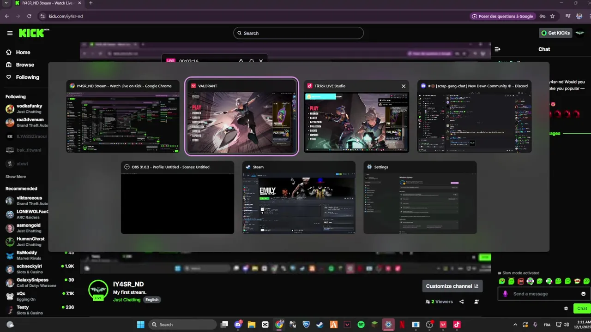Click Customize channel button
This screenshot has height=332, width=591.
click(452, 286)
